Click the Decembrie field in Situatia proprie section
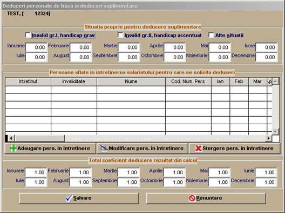 pyautogui.click(x=267, y=57)
